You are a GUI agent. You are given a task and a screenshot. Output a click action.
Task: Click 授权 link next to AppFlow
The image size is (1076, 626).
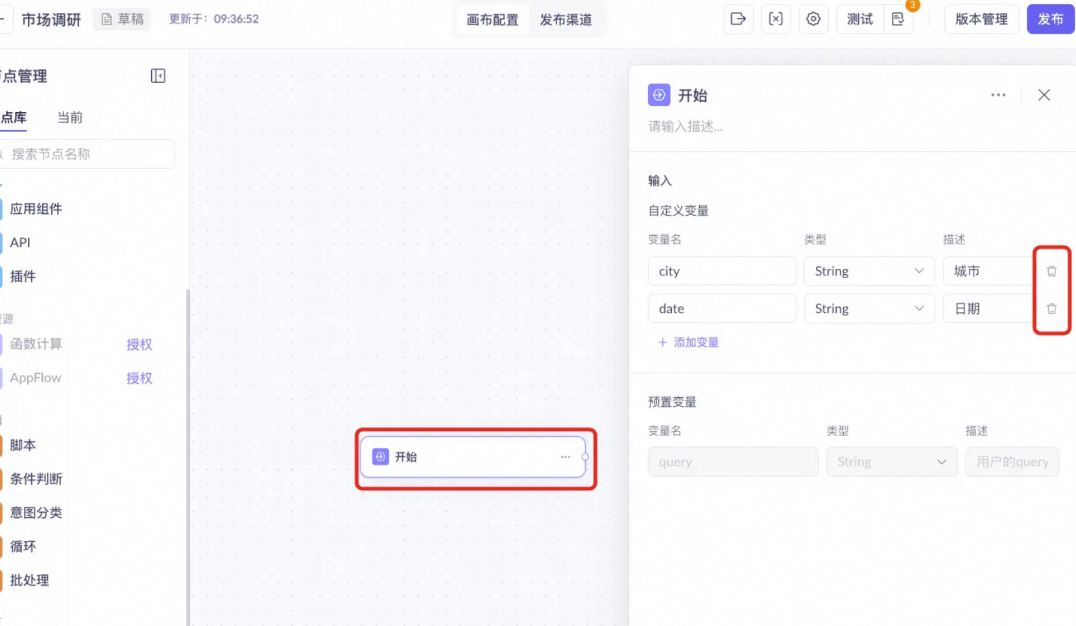[139, 378]
